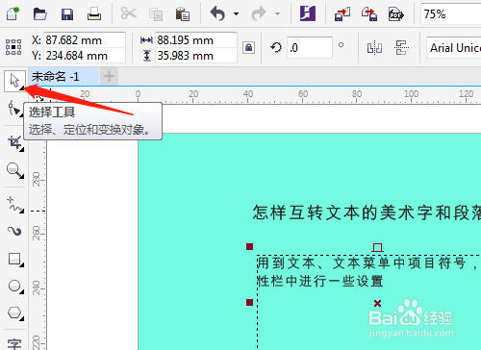Switch to the 未命名 -1 document tab
Image resolution: width=481 pixels, height=350 pixels.
pos(63,77)
